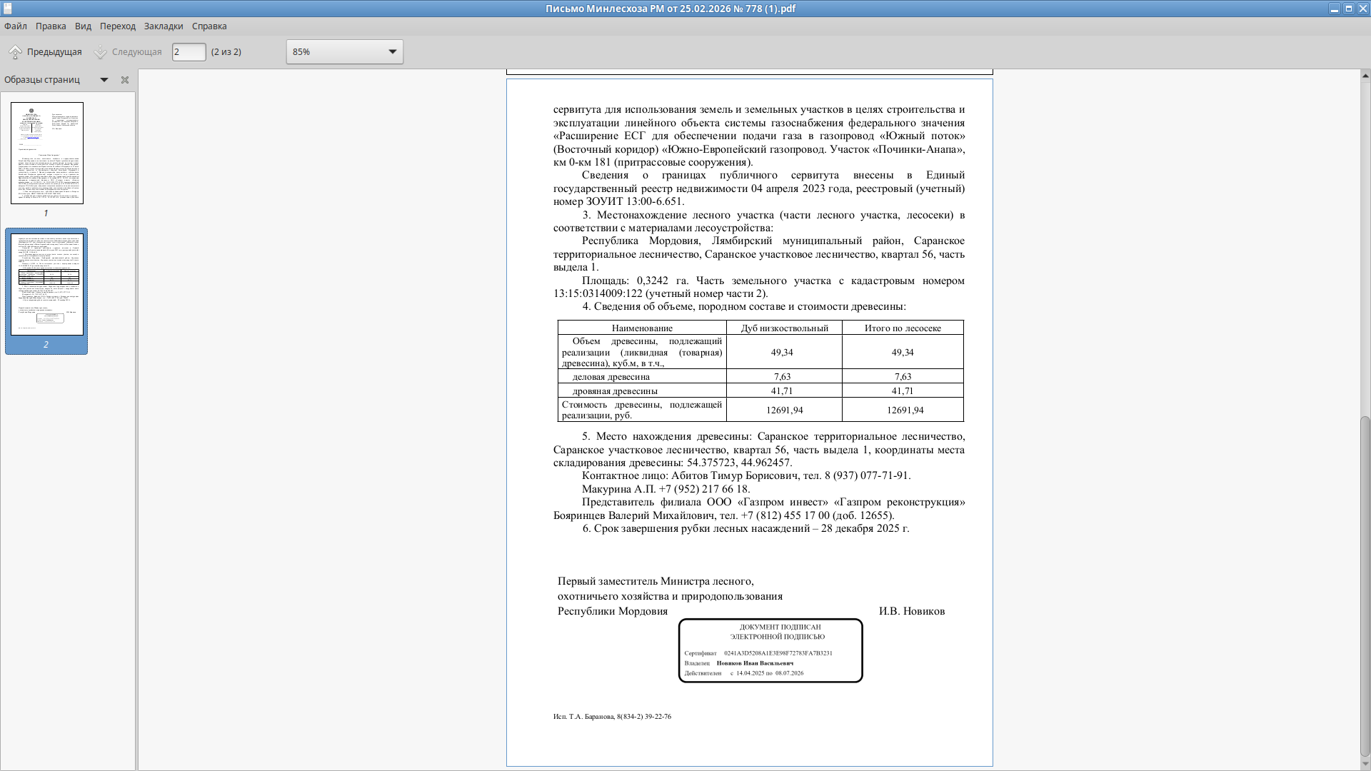1371x771 pixels.
Task: Open the Вид menu
Action: [x=83, y=26]
